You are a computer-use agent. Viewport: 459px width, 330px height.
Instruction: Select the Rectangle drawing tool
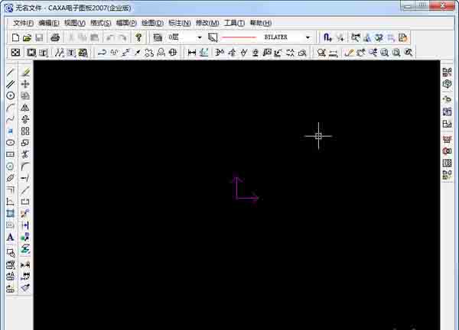[x=11, y=154]
